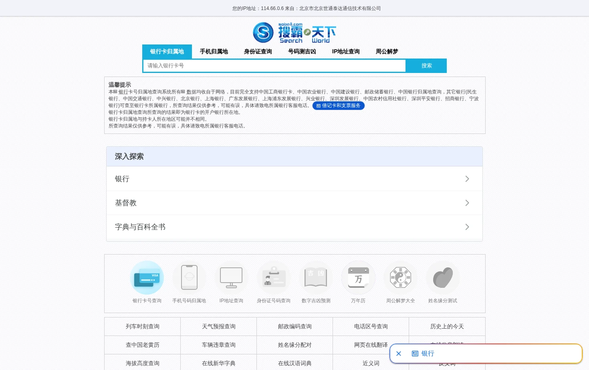The width and height of the screenshot is (589, 370).
Task: Click the card icon in the 银行 popup
Action: click(x=415, y=354)
